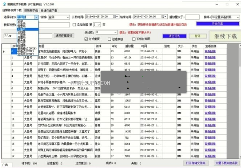Click the 时间 column header
Screen dimensions: 241x168
point(152,46)
